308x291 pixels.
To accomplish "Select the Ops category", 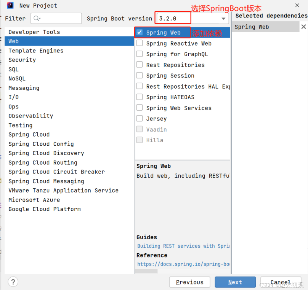I will (69, 107).
